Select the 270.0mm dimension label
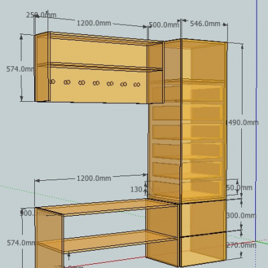Viewport: 268px width, 268px height. click(241, 245)
